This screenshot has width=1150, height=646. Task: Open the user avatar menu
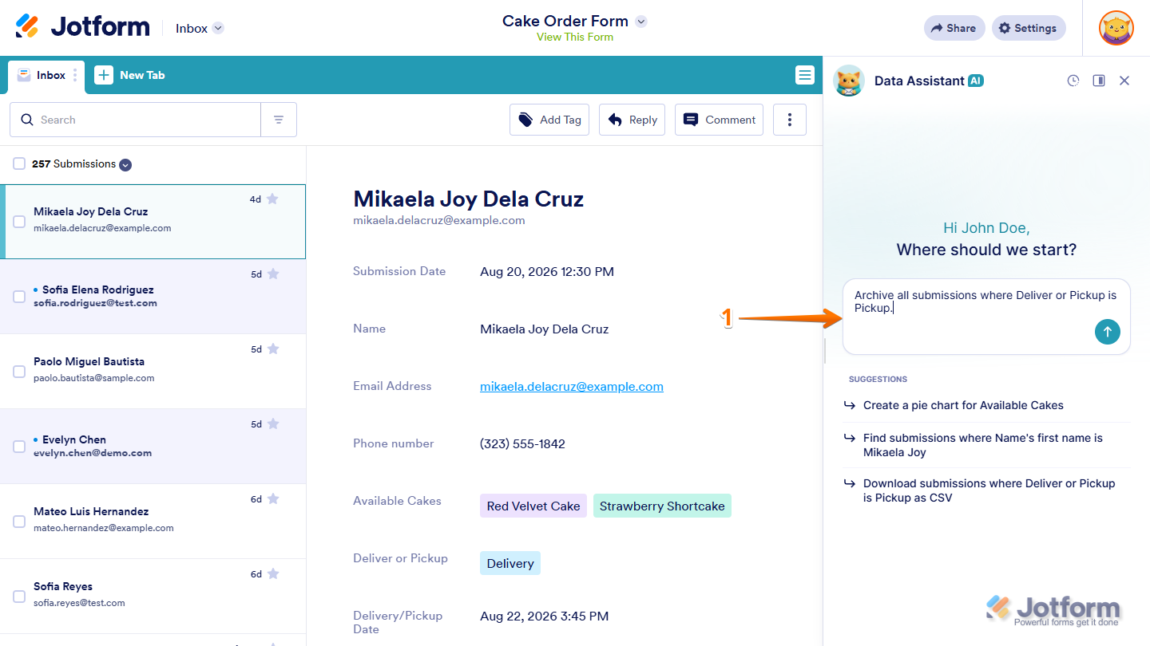point(1116,28)
